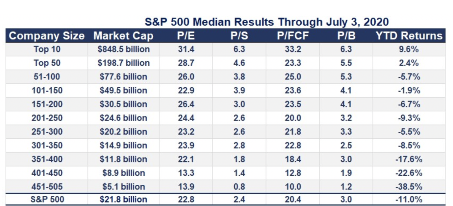The width and height of the screenshot is (453, 206).
Task: Select the YTD Returns column header
Action: point(409,36)
